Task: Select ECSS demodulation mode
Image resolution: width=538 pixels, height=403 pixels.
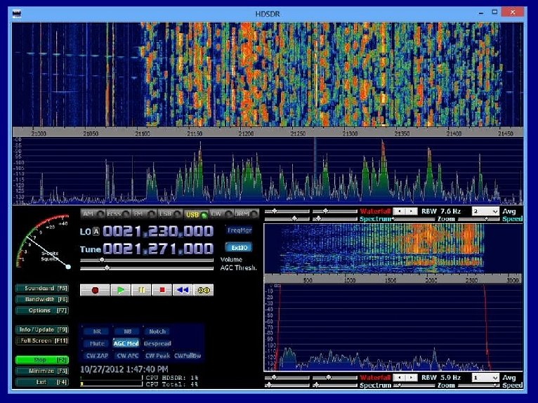Action: pos(118,214)
